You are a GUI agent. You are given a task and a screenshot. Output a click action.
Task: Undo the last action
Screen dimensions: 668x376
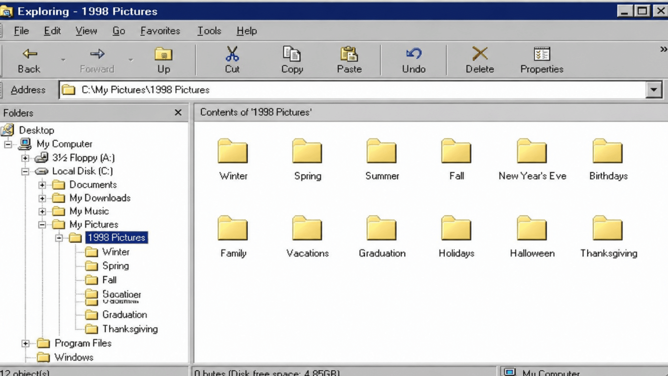(414, 60)
